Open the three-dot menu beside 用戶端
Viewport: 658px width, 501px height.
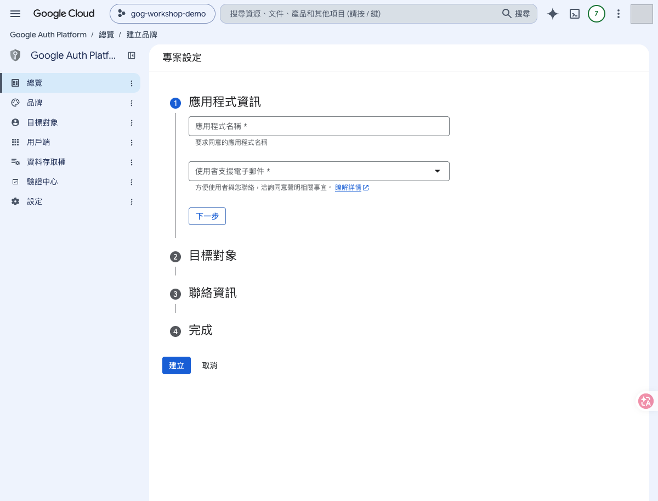[x=132, y=143]
